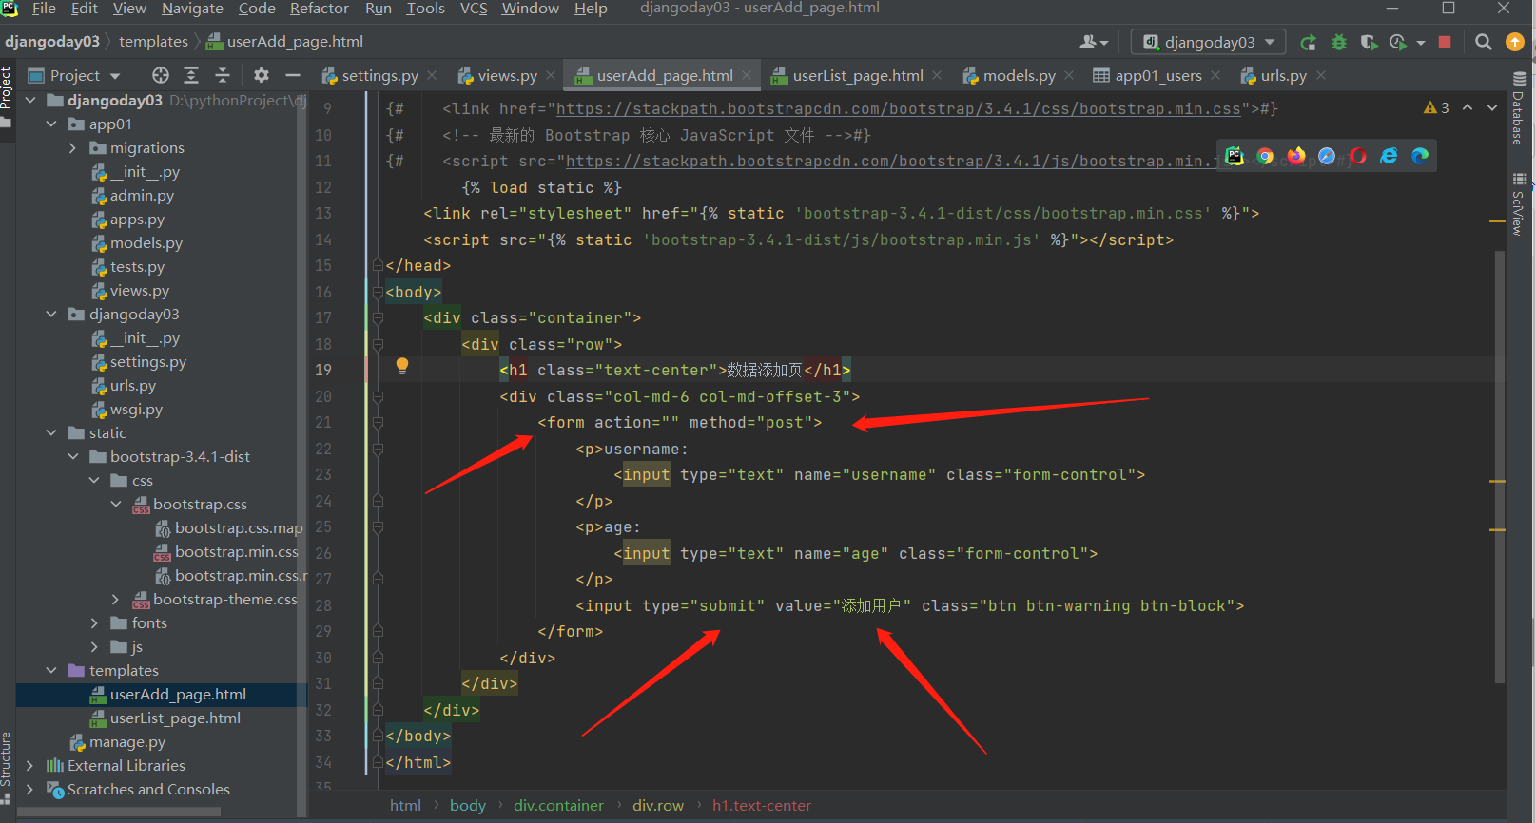Viewport: 1536px width, 823px height.
Task: Open the VCS menu
Action: [474, 9]
